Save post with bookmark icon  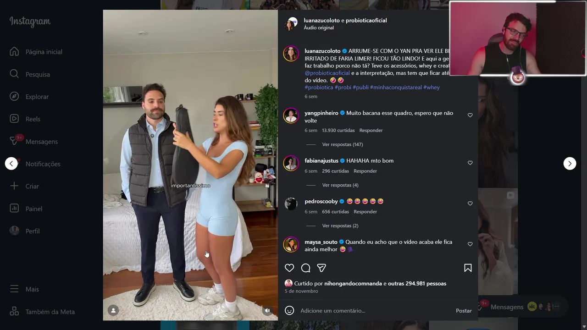pos(468,268)
